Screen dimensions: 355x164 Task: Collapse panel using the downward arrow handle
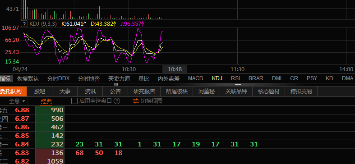(238, 85)
